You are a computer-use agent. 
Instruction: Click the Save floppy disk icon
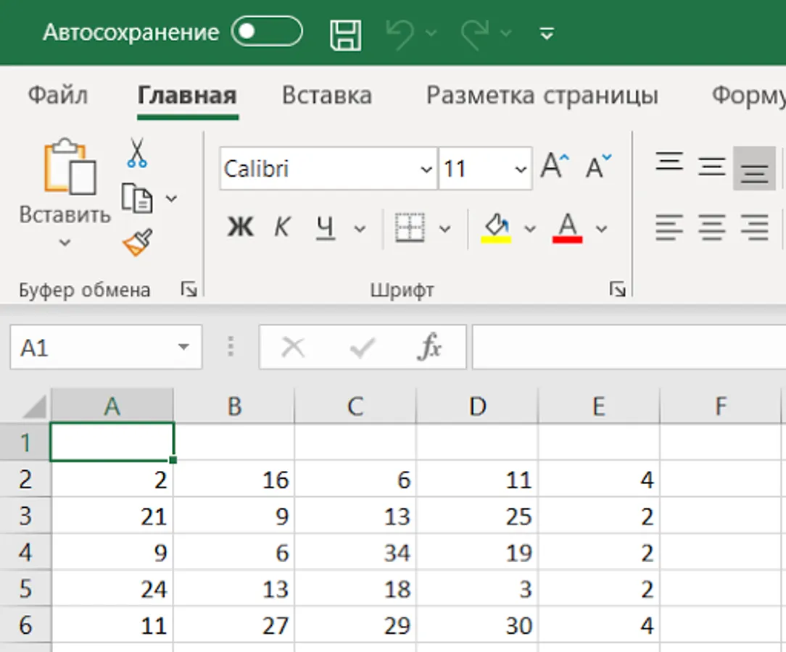click(x=346, y=33)
